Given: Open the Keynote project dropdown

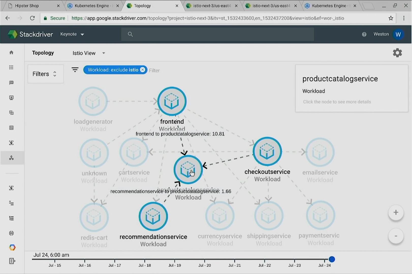Looking at the screenshot, I should (72, 34).
